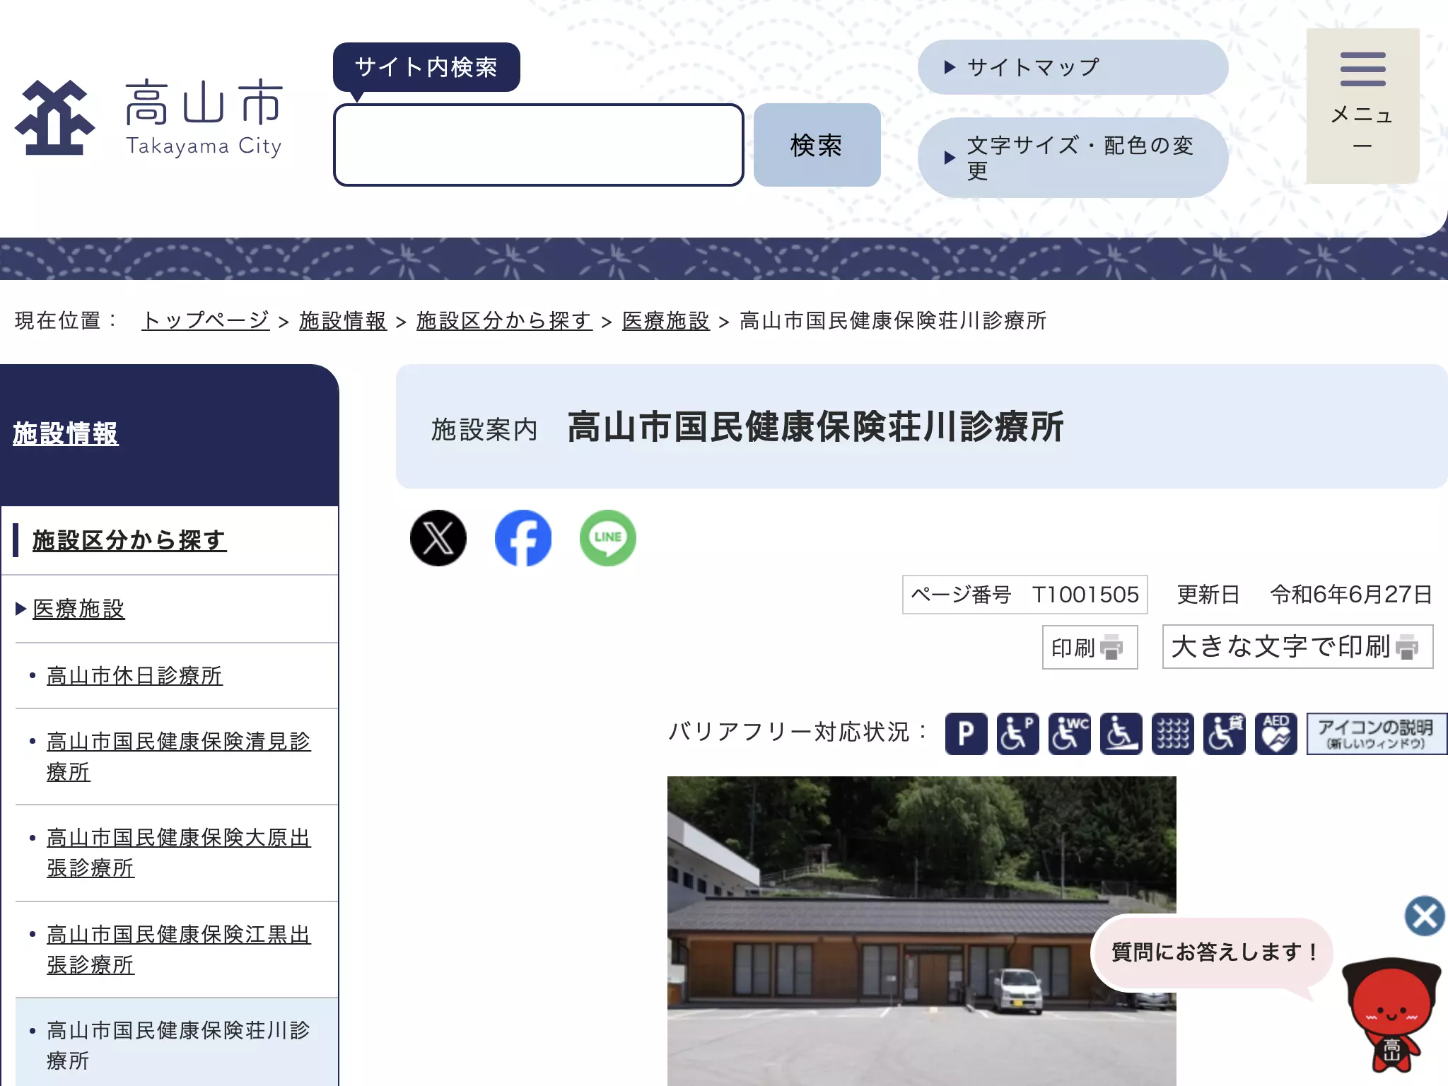Click the wheelchair ramp slope icon
This screenshot has height=1086, width=1448.
1121,734
